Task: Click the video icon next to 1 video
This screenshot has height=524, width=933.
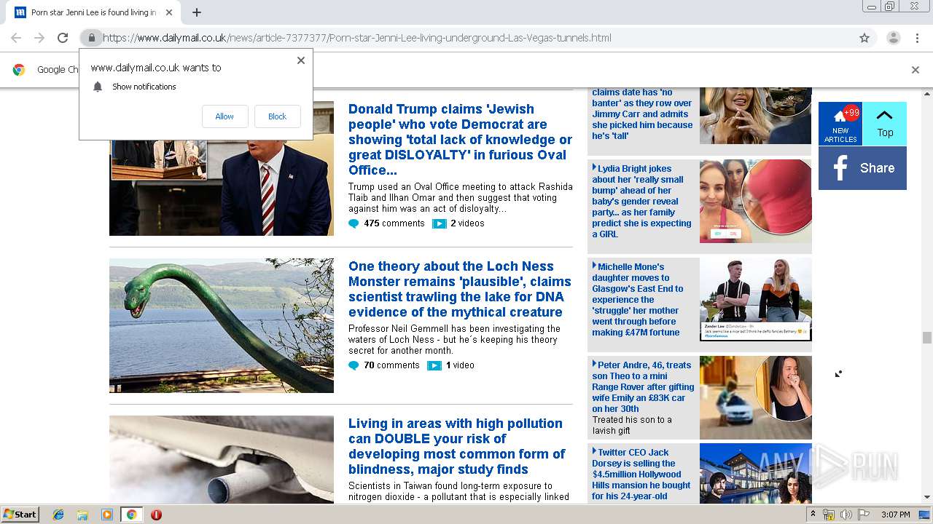Action: [434, 366]
